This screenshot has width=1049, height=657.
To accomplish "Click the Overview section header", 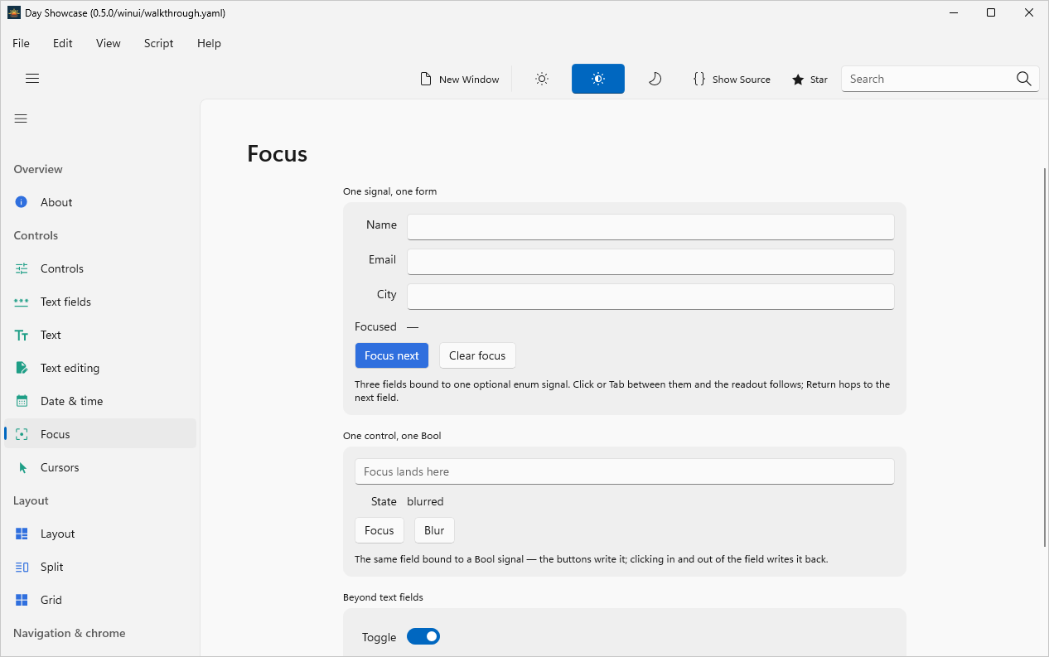I will click(38, 169).
